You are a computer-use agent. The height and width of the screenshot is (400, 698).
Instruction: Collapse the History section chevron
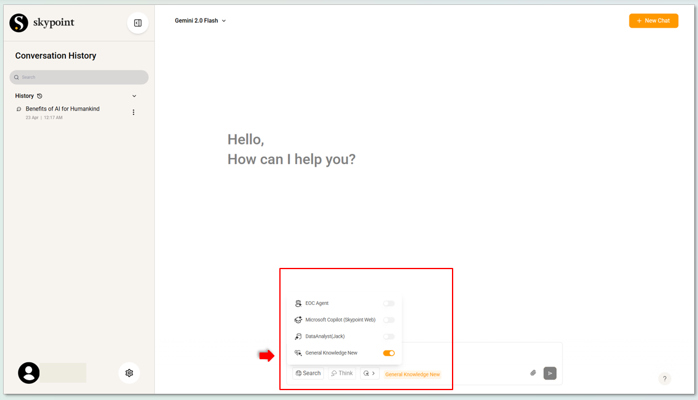pos(134,96)
